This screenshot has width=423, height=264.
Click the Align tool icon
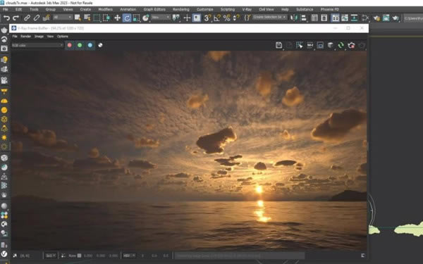(303, 18)
